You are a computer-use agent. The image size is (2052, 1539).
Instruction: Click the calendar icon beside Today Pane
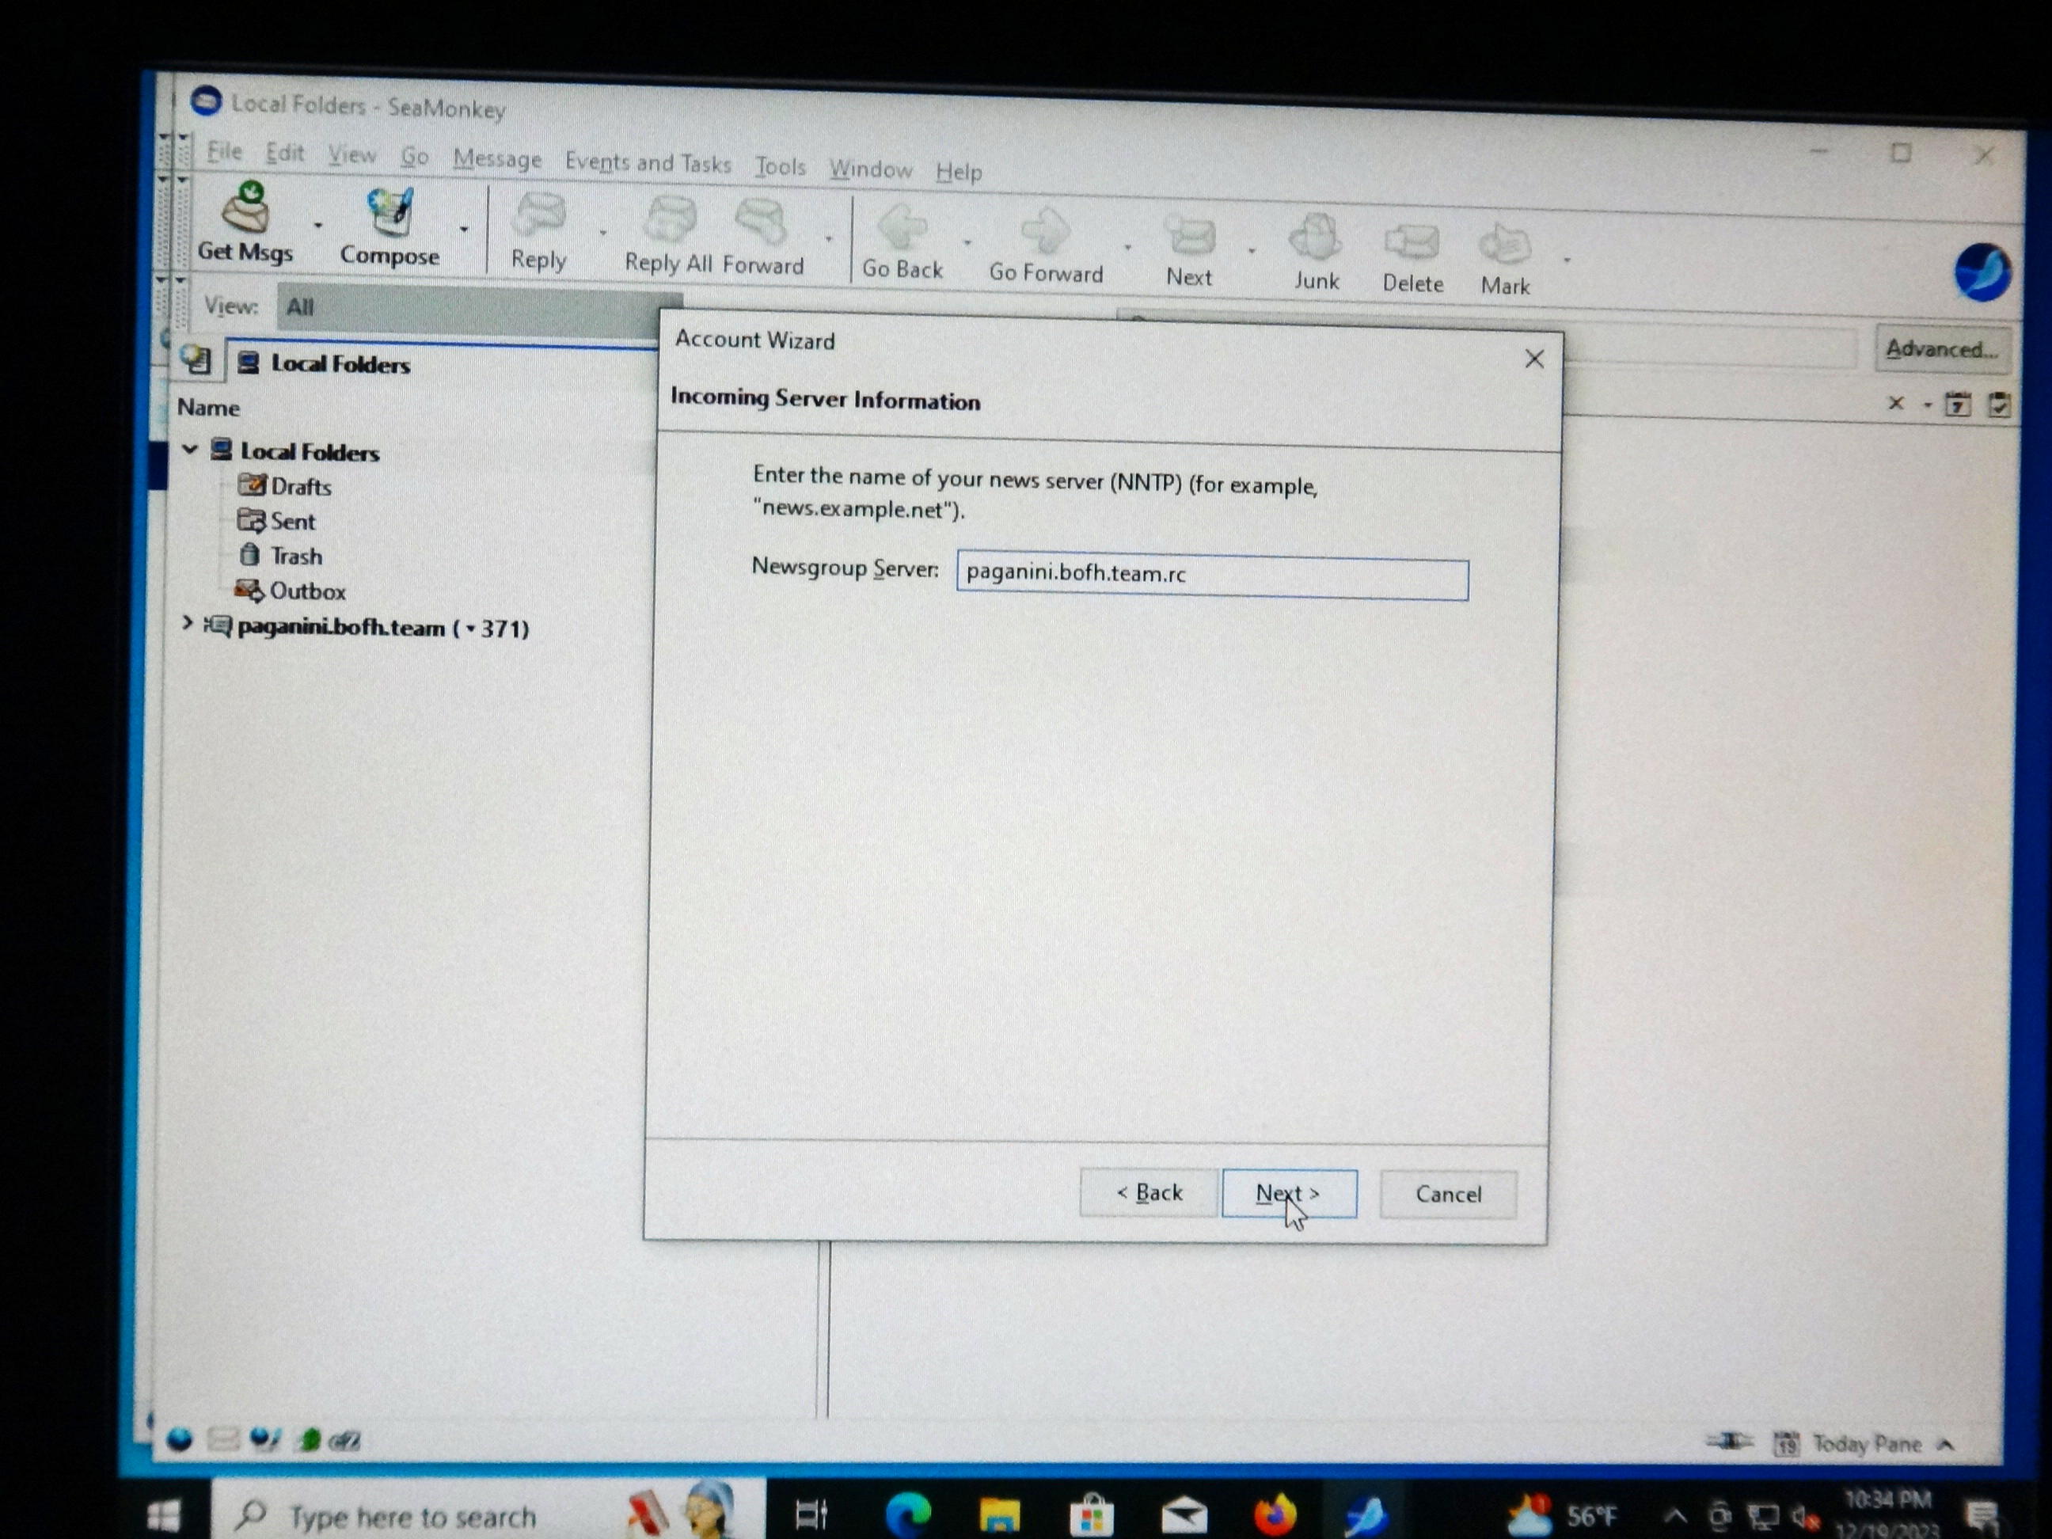point(1786,1443)
